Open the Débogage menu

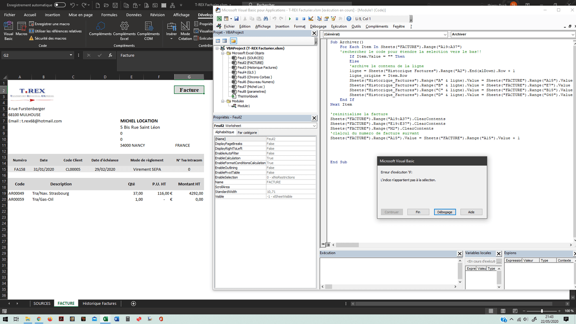[x=318, y=26]
